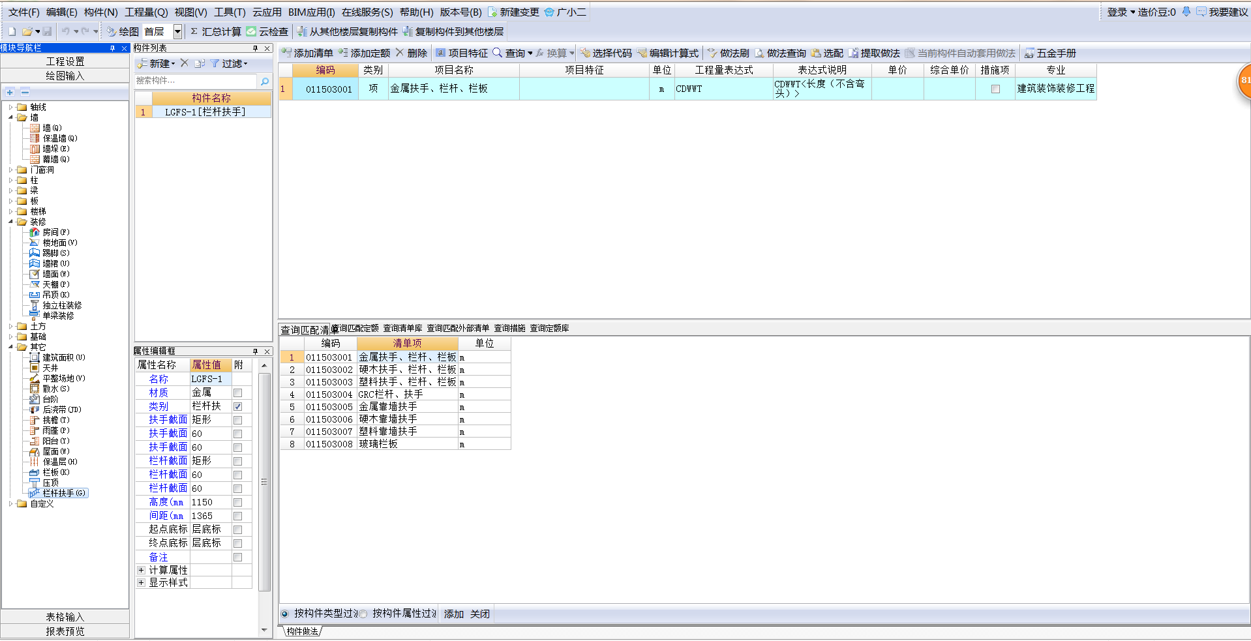Open the 文件(F) menu
Image resolution: width=1251 pixels, height=641 pixels.
(23, 12)
